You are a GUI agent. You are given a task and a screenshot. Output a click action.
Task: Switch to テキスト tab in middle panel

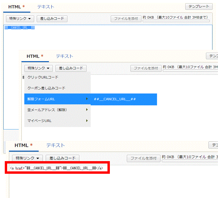[64, 56]
